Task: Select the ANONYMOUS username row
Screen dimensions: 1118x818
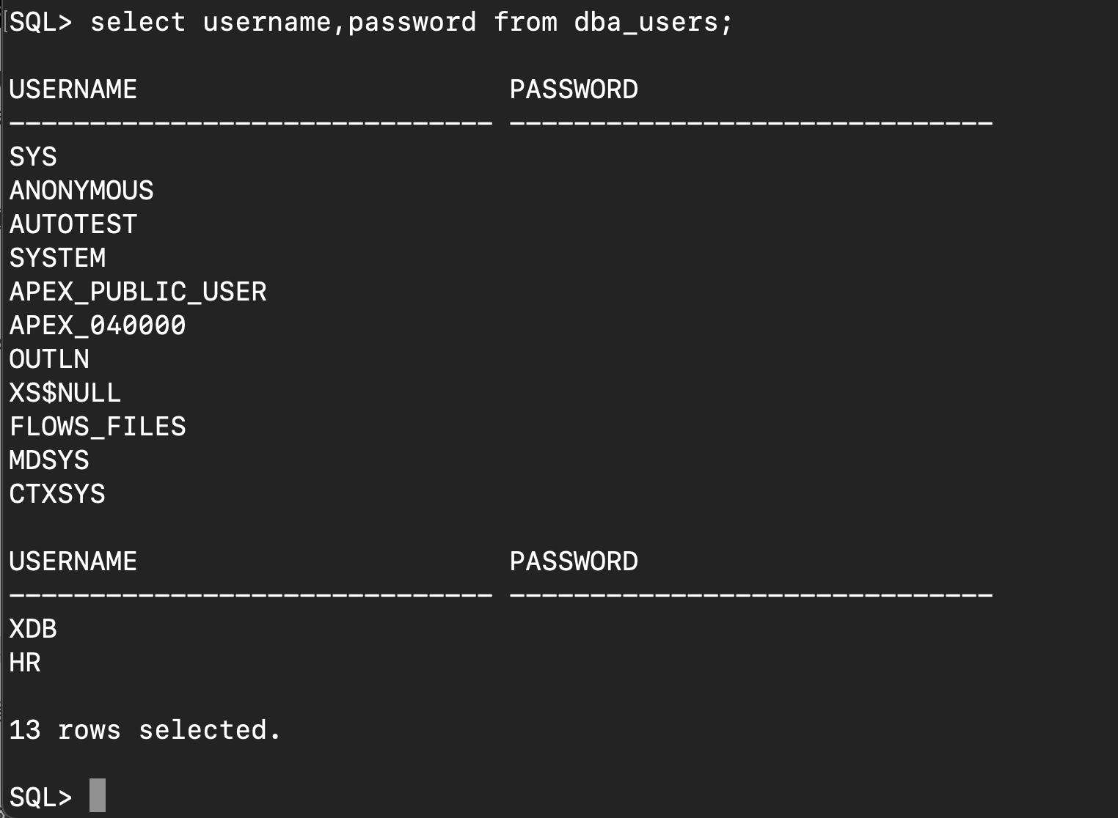Action: click(81, 191)
